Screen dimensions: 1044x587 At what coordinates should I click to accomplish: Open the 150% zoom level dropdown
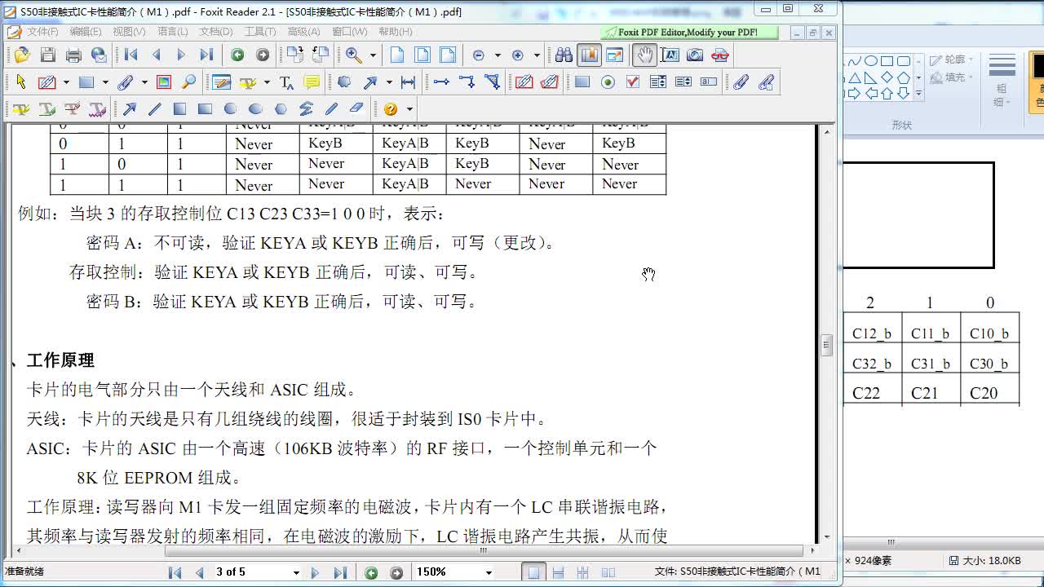coord(489,572)
